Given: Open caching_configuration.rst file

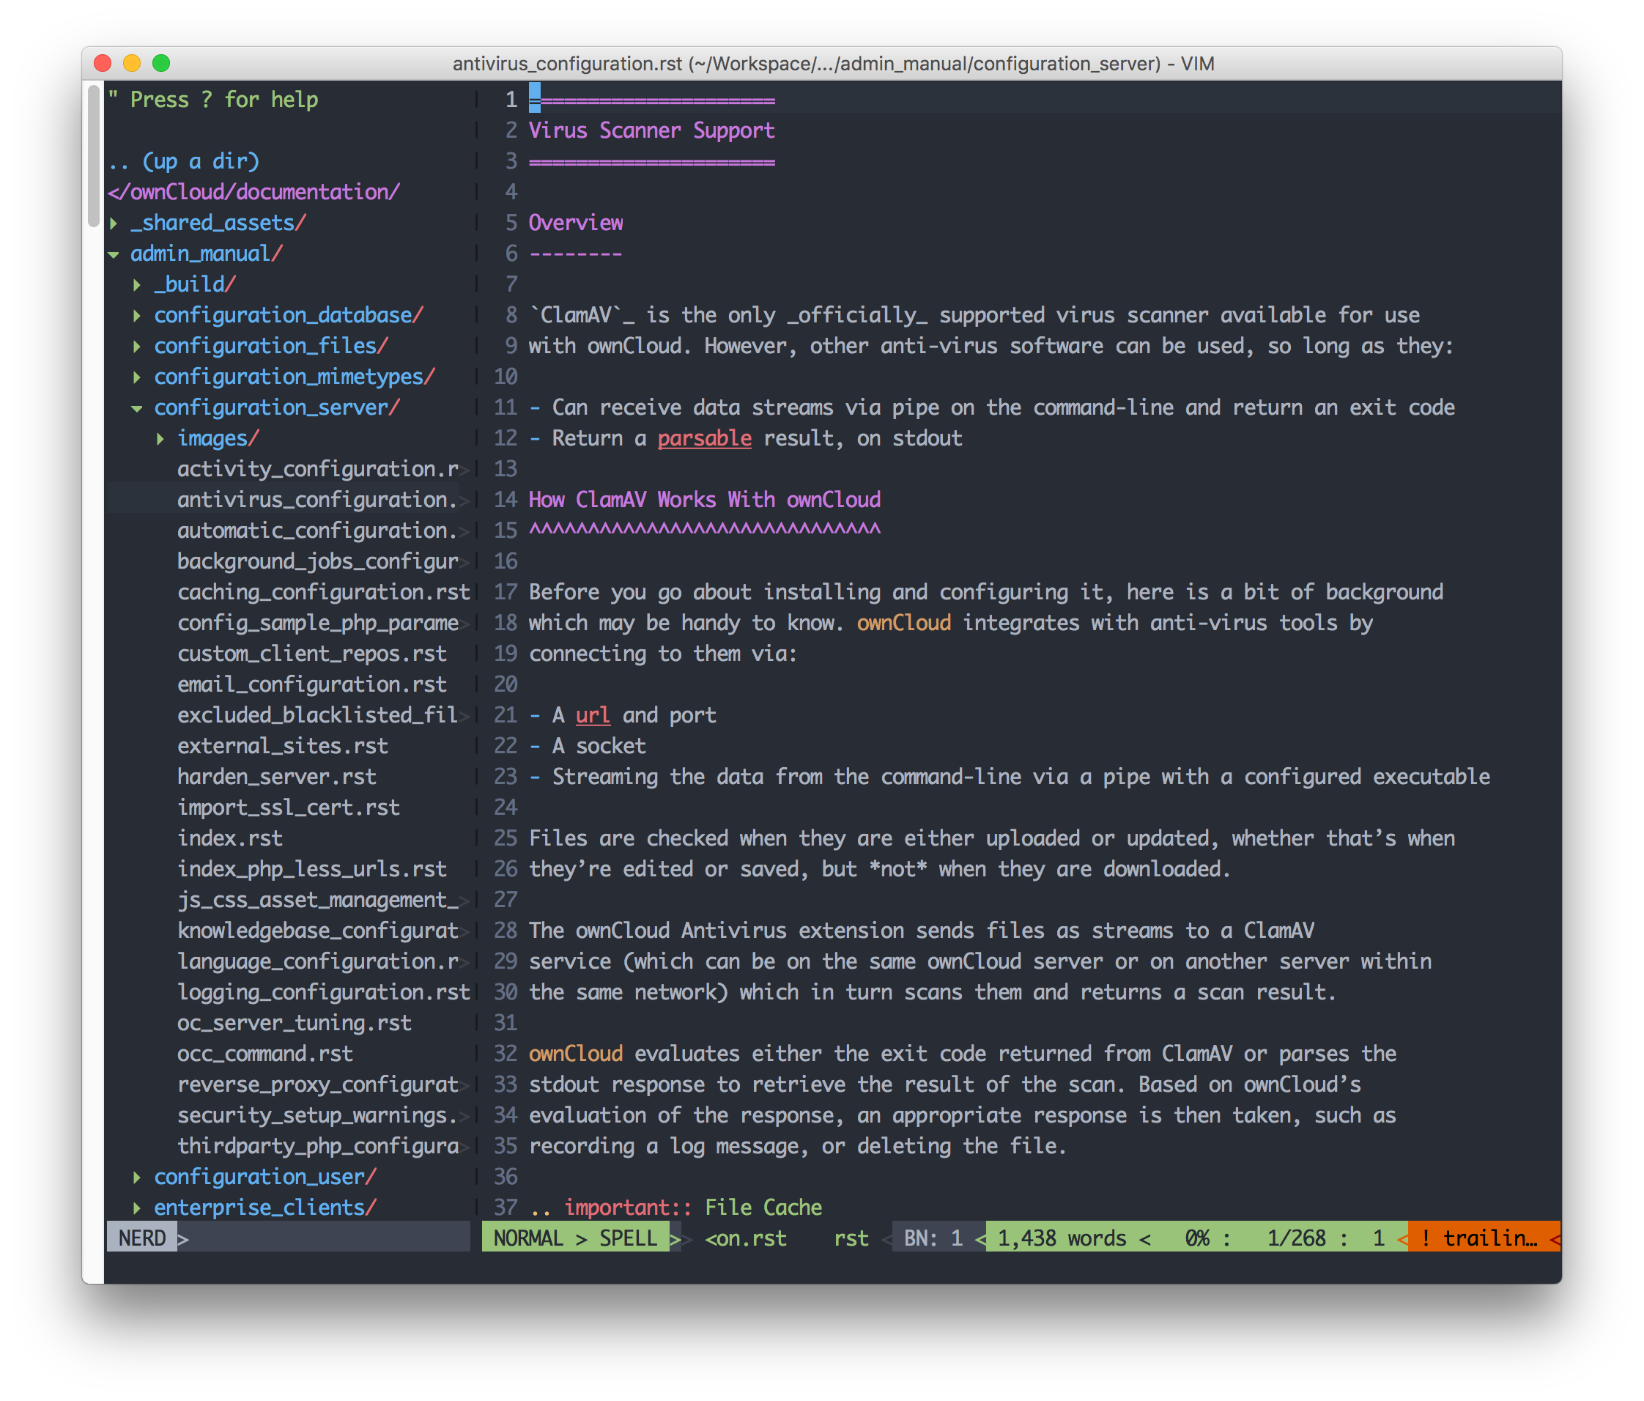Looking at the screenshot, I should pyautogui.click(x=324, y=592).
